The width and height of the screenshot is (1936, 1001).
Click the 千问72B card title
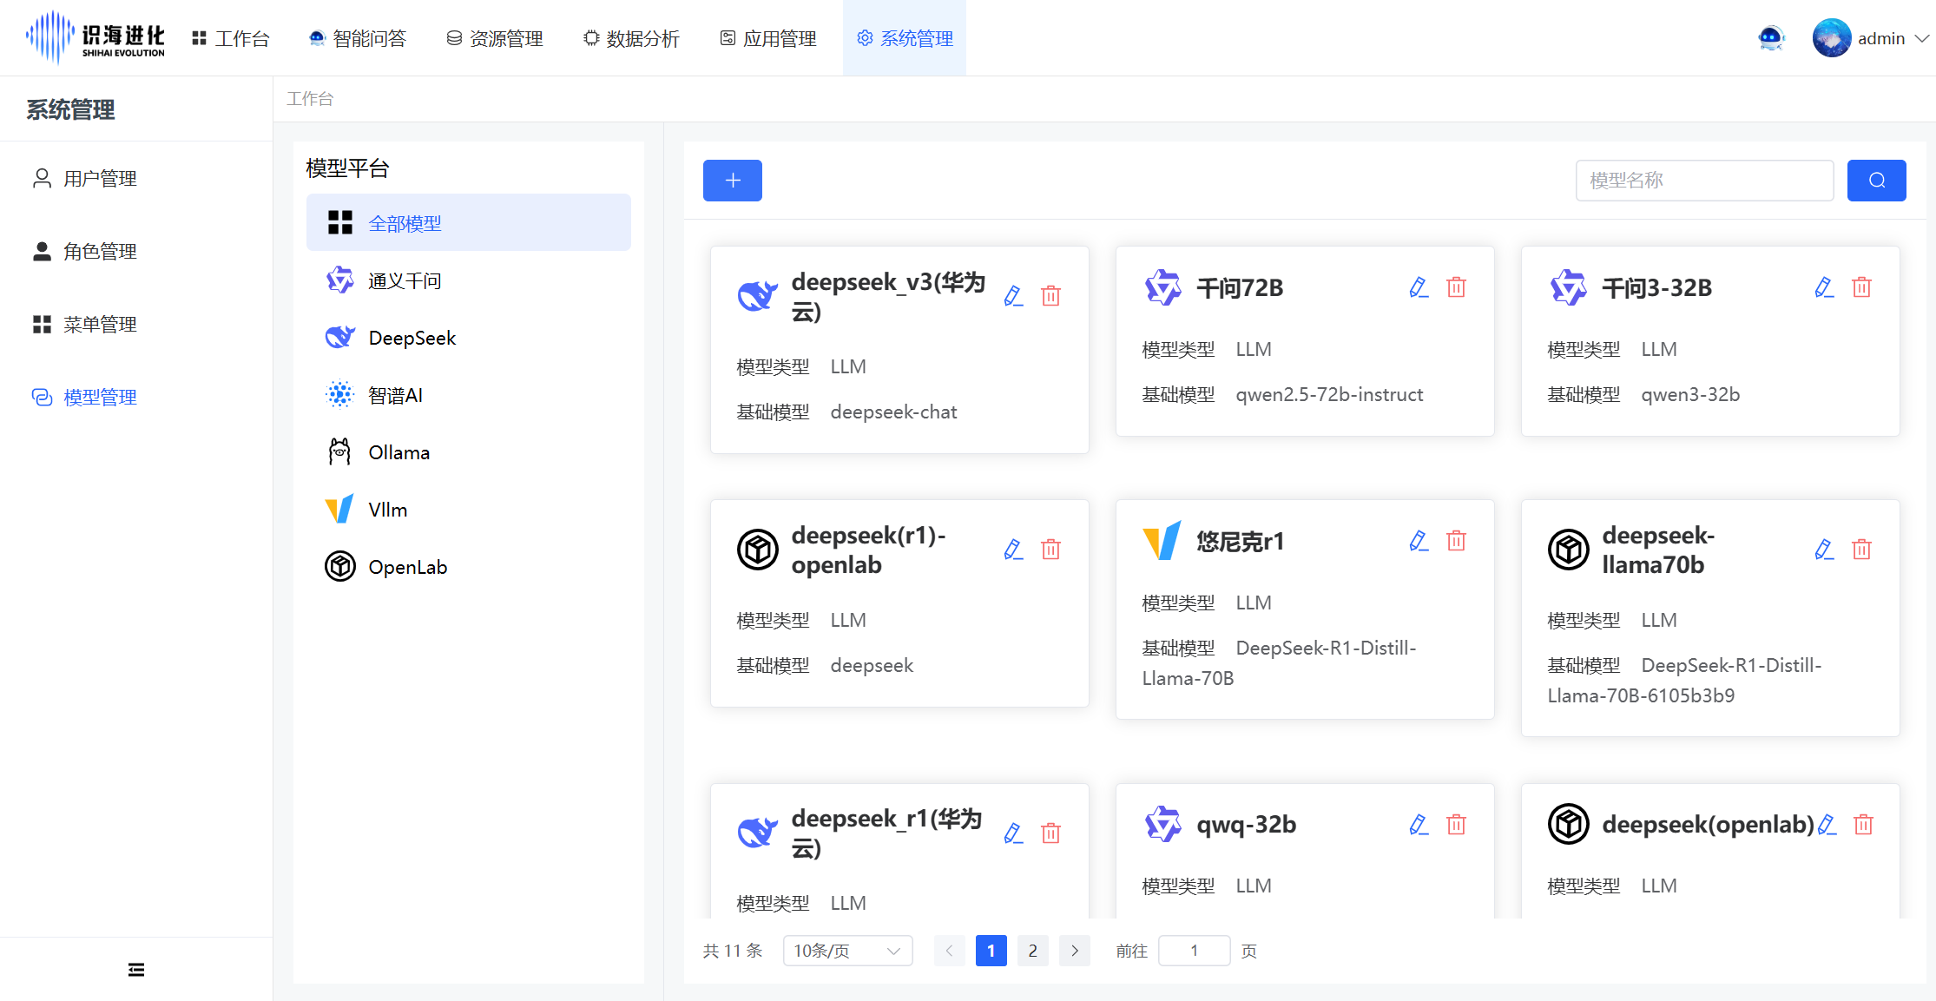(x=1240, y=287)
